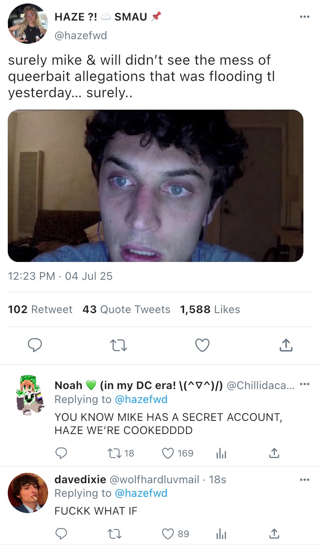Like davedixie's reply with 89 likes

pos(168,534)
